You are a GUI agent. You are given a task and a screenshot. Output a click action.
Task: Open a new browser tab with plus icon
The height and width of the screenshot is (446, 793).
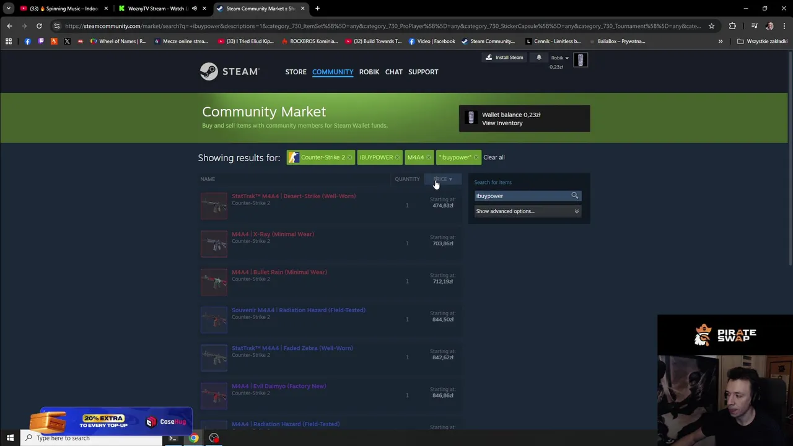317,9
